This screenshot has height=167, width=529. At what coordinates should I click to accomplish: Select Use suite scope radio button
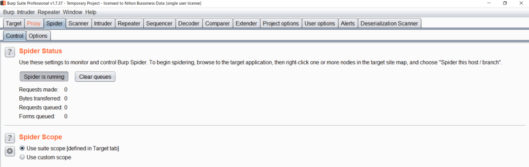tap(22, 149)
